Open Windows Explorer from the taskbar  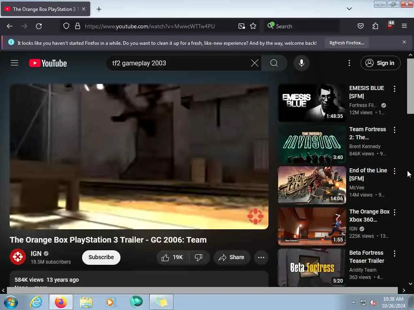coord(86,302)
